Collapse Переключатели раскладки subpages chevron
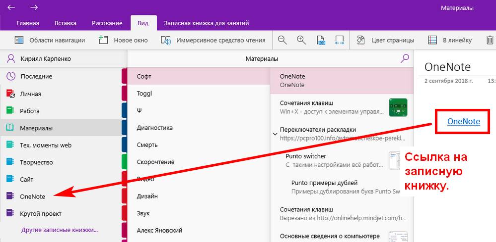 click(x=275, y=134)
